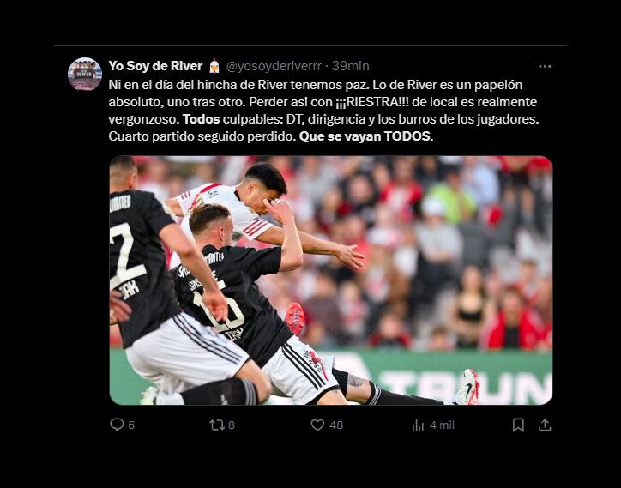This screenshot has width=621, height=488.
Task: Open the three-dot more options menu
Action: pyautogui.click(x=545, y=66)
